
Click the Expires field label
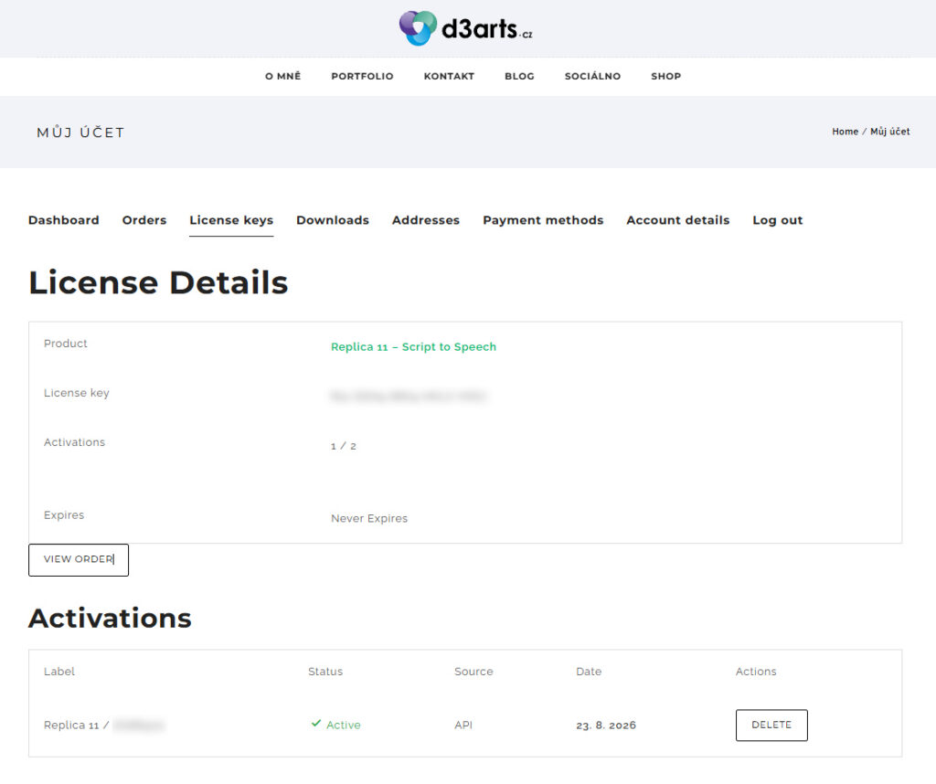[x=64, y=515]
